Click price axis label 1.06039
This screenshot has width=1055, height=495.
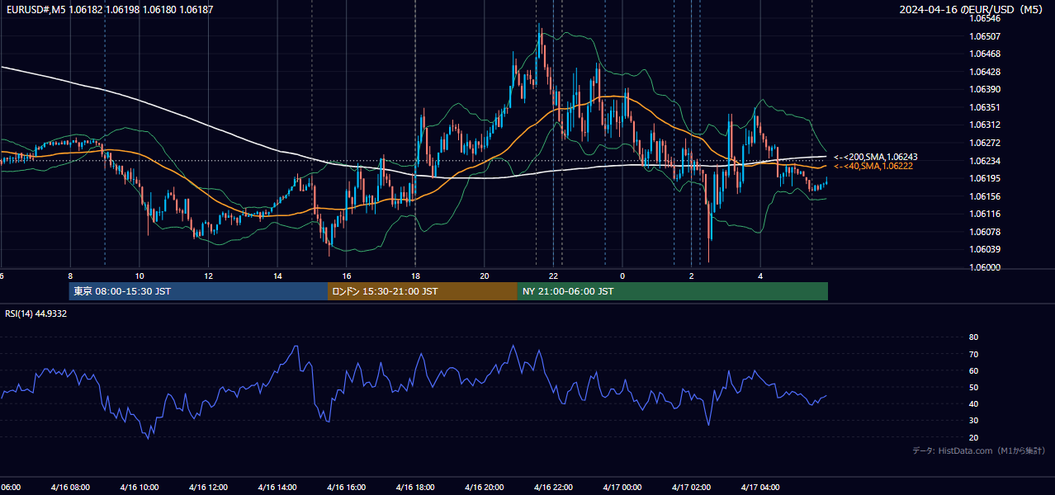(x=986, y=250)
